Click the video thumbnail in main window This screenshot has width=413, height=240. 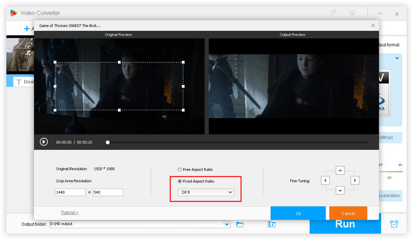(20, 55)
